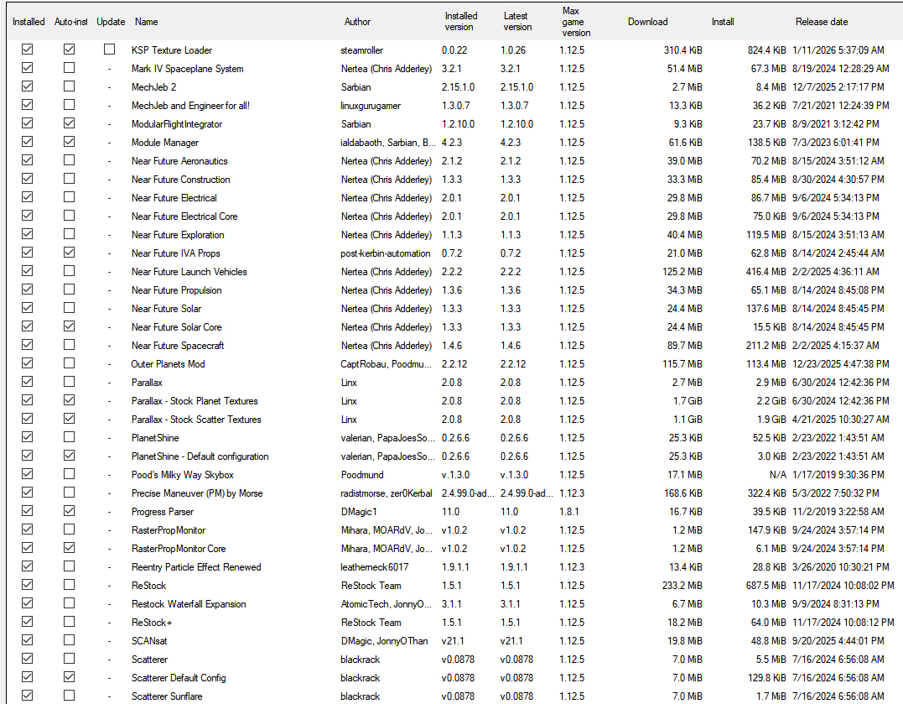Uncheck Installed box for Outer Planets Mod
The image size is (903, 704).
pyautogui.click(x=28, y=364)
